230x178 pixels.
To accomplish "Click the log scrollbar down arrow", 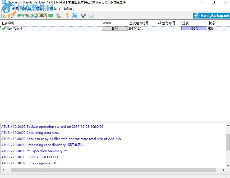I will pos(228,166).
